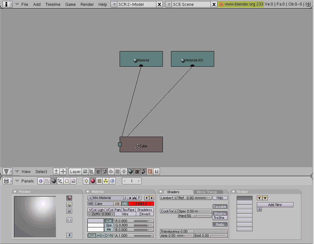Adjust the Ref reflectivity slider
This screenshot has height=244, width=314.
[195, 198]
